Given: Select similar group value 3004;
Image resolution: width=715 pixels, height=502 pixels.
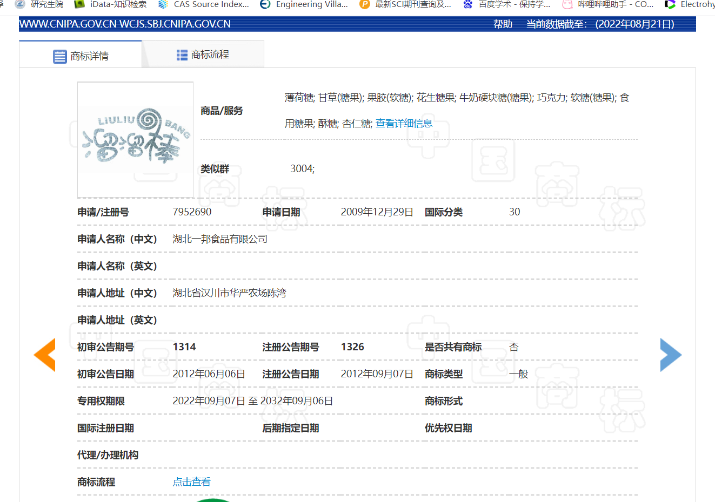Looking at the screenshot, I should tap(302, 168).
